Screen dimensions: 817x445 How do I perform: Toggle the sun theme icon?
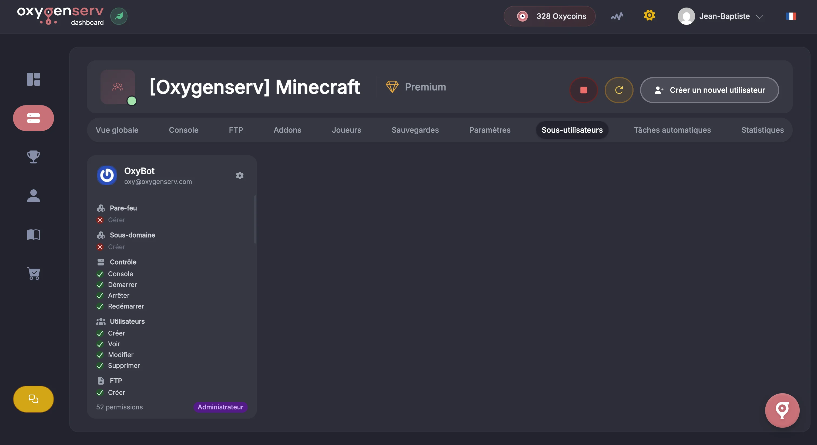[649, 15]
